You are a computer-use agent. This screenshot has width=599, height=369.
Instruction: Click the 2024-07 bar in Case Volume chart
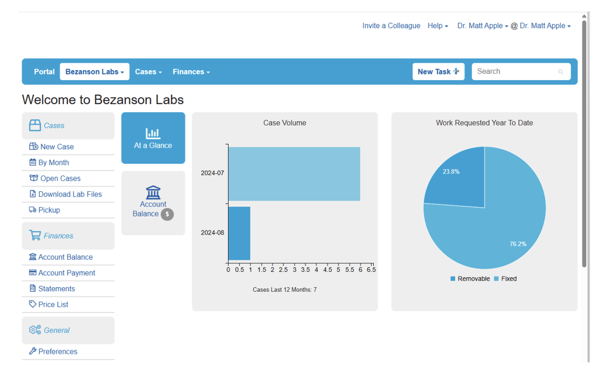(294, 174)
